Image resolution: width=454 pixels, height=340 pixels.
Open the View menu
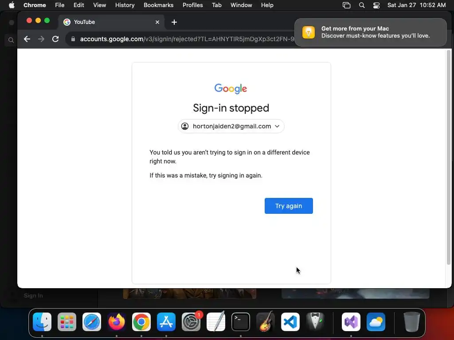point(99,5)
